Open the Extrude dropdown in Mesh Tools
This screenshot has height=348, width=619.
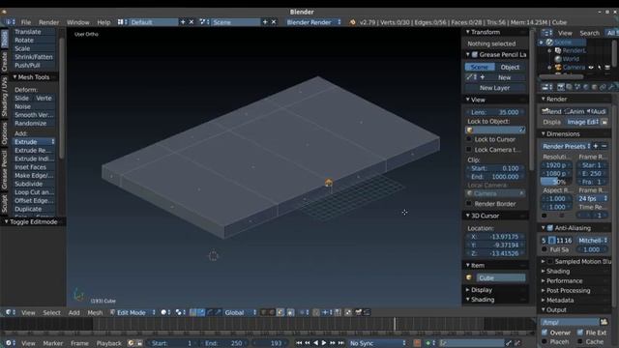click(x=34, y=142)
